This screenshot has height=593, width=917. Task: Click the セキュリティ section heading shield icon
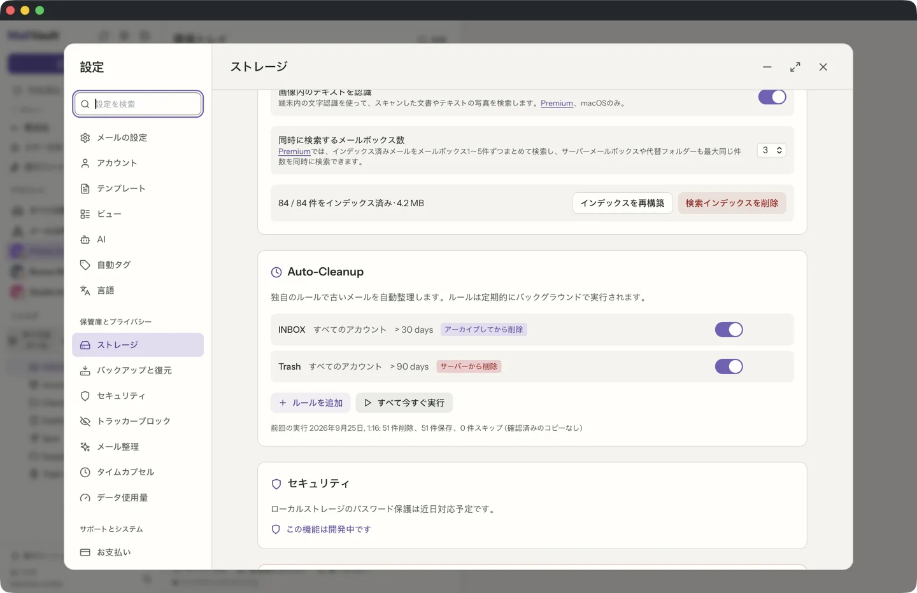click(276, 484)
